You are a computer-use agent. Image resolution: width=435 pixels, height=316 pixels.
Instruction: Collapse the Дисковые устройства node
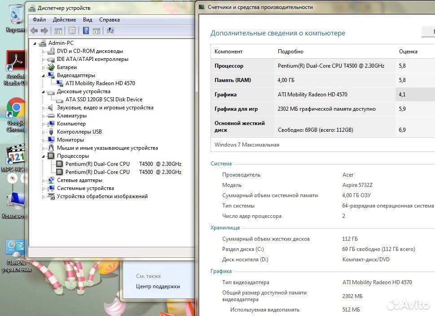pos(43,92)
